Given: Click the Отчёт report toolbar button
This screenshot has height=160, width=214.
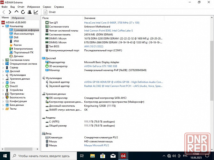Looking at the screenshot, I should [50, 12].
